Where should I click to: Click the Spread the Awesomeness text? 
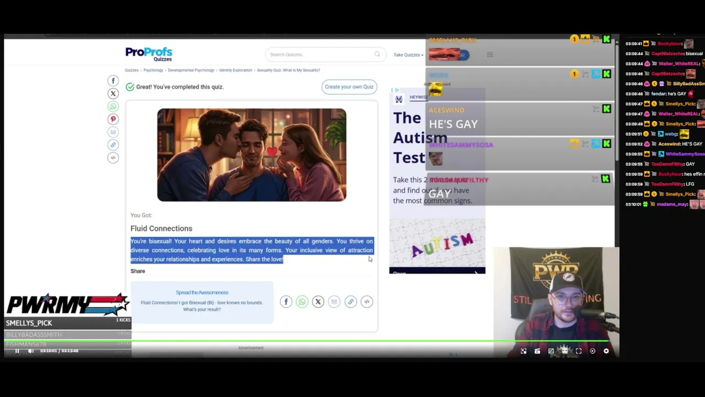202,292
